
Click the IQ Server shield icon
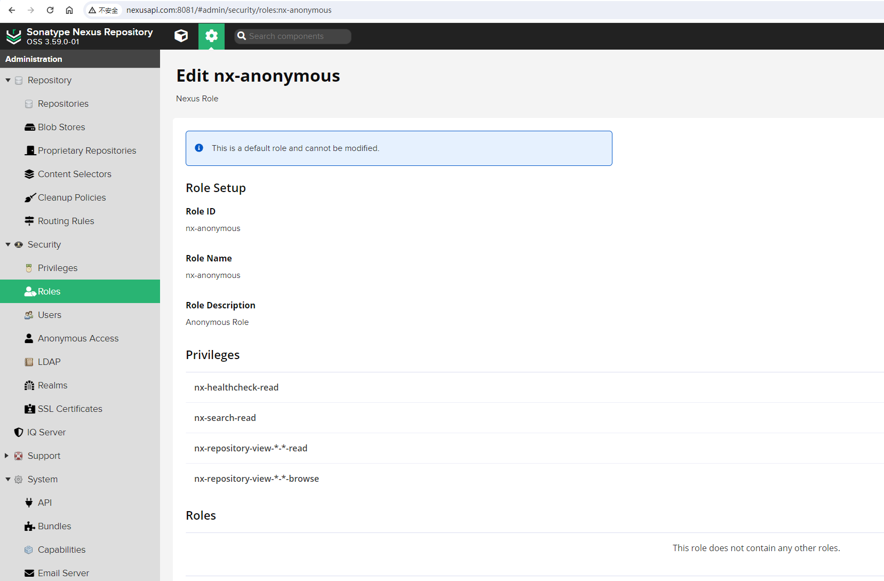pyautogui.click(x=19, y=432)
